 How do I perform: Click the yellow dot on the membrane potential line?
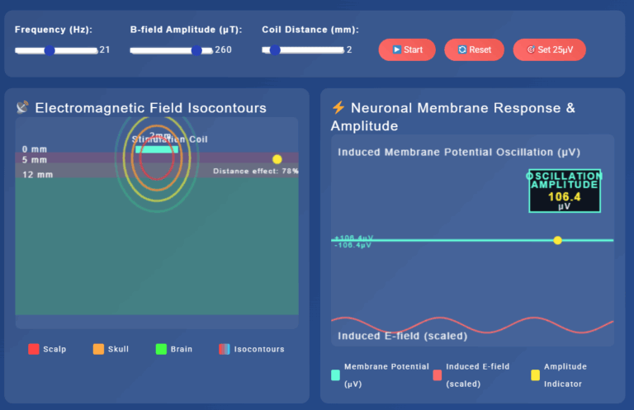(x=557, y=240)
